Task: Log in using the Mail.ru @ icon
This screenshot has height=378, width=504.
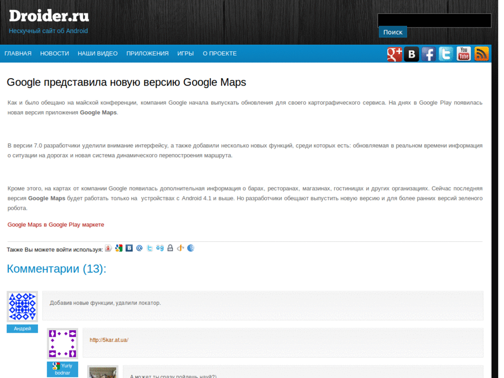Action: pos(139,248)
